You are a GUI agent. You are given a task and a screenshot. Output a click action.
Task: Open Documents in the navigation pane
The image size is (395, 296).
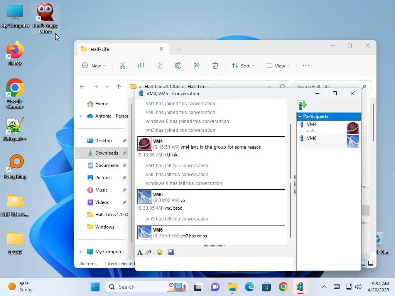click(107, 165)
